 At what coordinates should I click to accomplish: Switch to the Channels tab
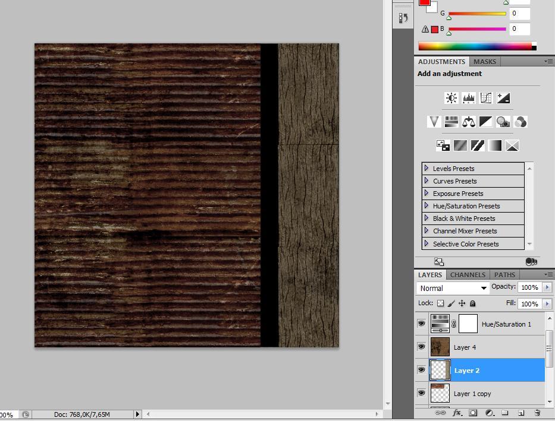coord(468,275)
